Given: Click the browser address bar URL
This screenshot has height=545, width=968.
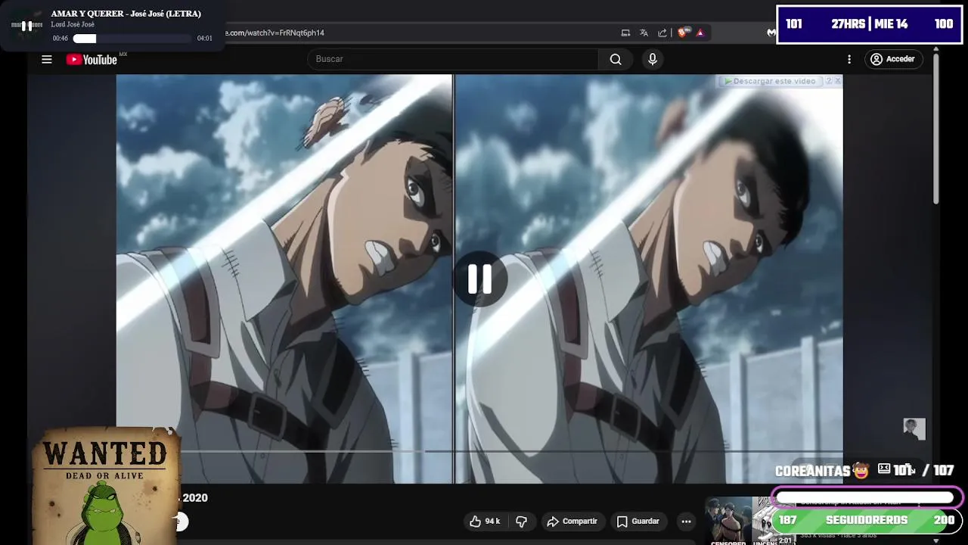Looking at the screenshot, I should tap(275, 33).
